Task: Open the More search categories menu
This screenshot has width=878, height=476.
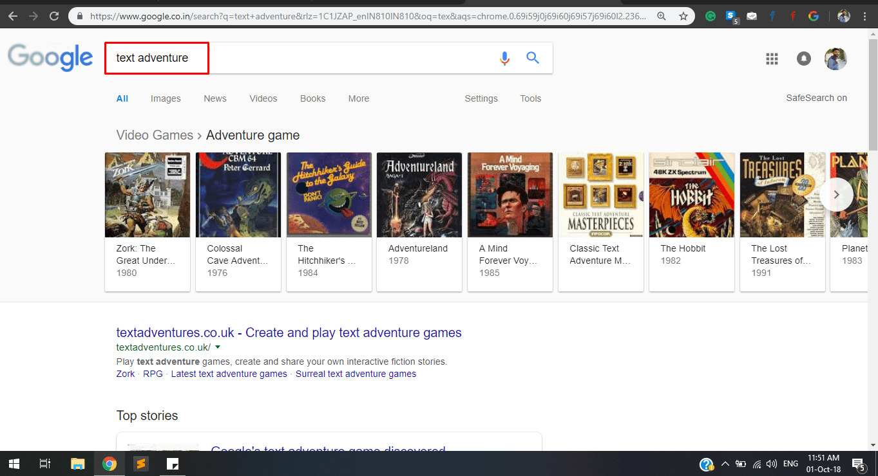Action: tap(359, 98)
